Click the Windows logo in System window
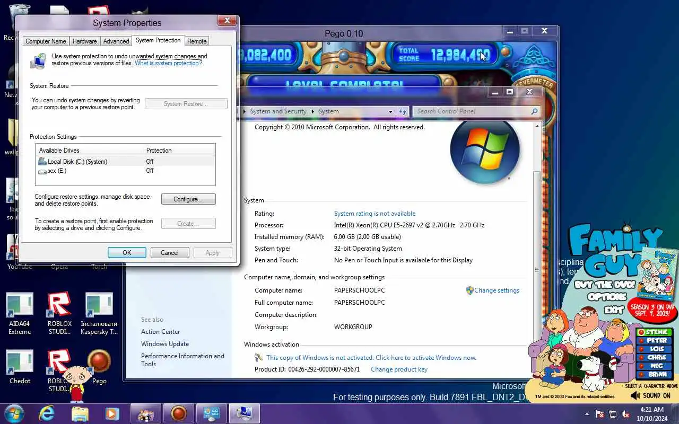Image resolution: width=679 pixels, height=424 pixels. [x=484, y=152]
